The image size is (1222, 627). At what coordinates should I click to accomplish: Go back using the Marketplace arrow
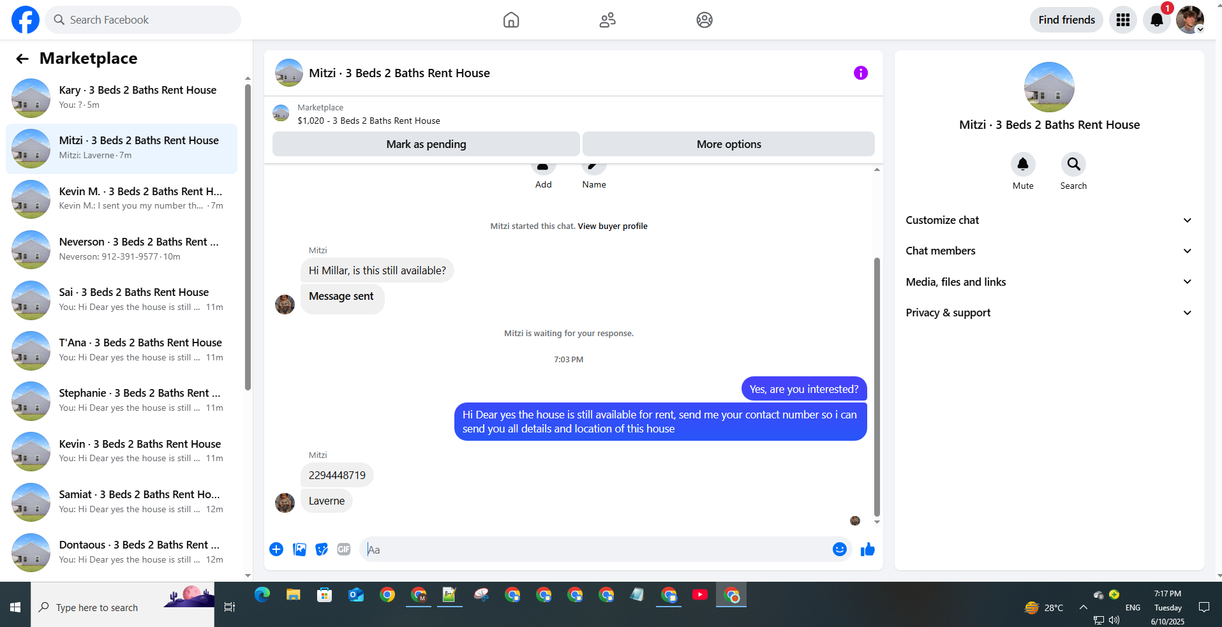22,59
